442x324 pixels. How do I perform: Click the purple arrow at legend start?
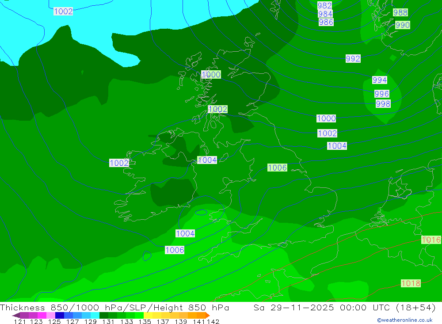tap(16, 315)
